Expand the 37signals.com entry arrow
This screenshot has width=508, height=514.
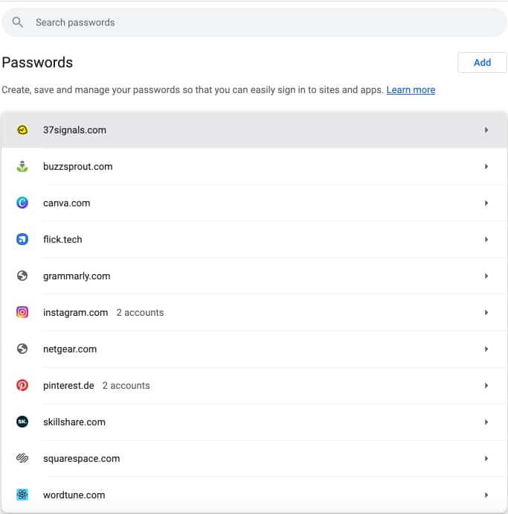pos(486,130)
